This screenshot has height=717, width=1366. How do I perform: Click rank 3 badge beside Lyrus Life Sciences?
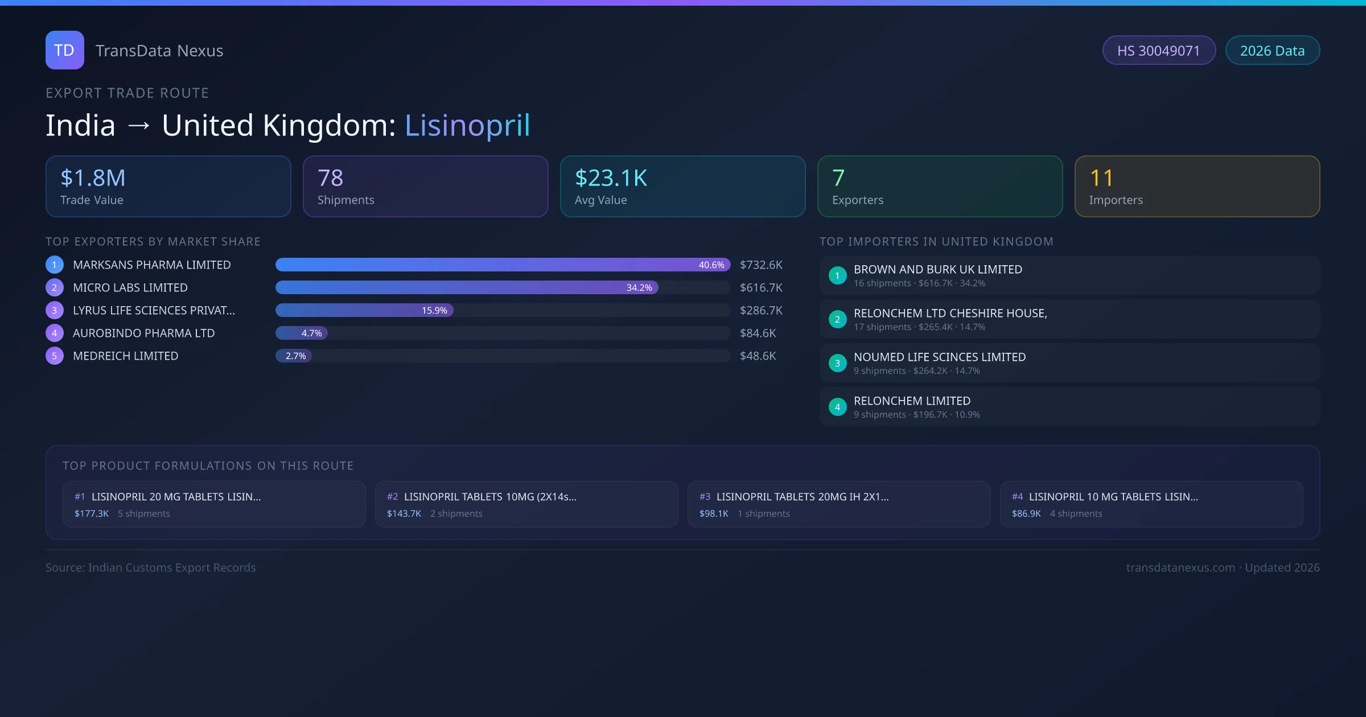(55, 310)
